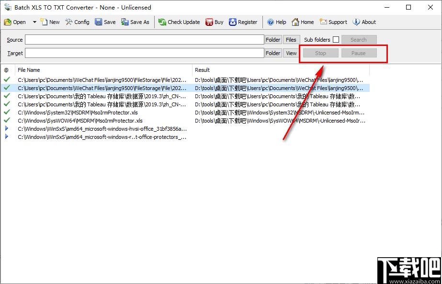
Task: Choose Save As in the toolbar
Action: (135, 22)
